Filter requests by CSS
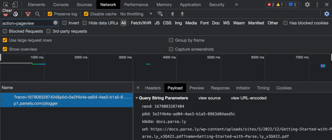Screen dimensions: 332x140 (167, 23)
